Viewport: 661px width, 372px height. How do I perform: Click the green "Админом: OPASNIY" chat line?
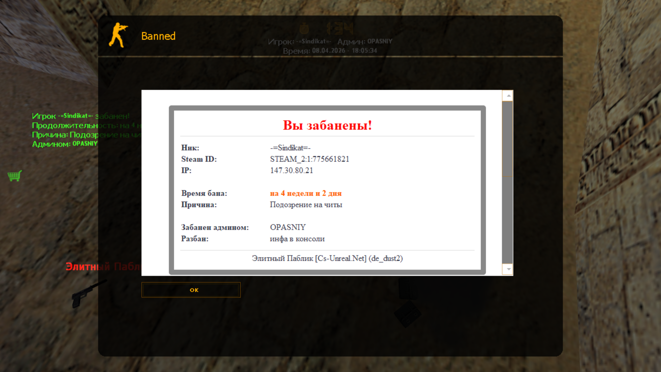pos(64,144)
